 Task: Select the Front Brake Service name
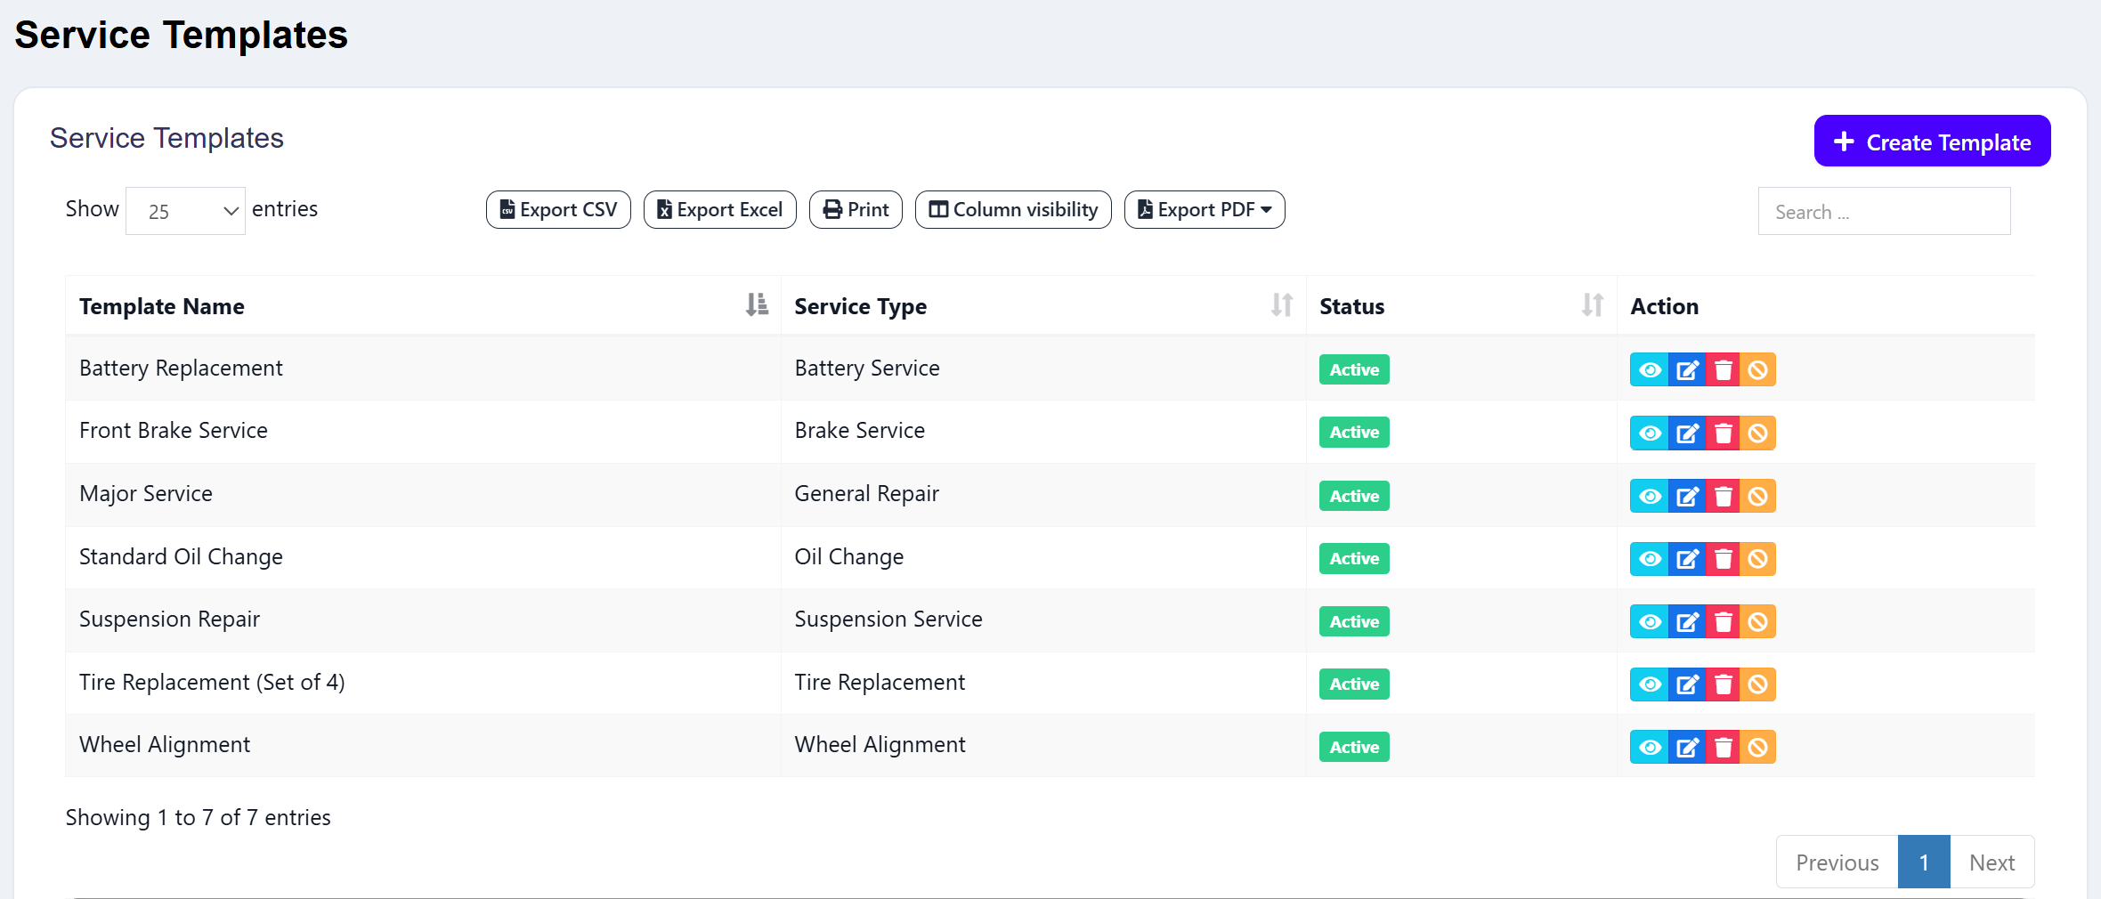(174, 431)
